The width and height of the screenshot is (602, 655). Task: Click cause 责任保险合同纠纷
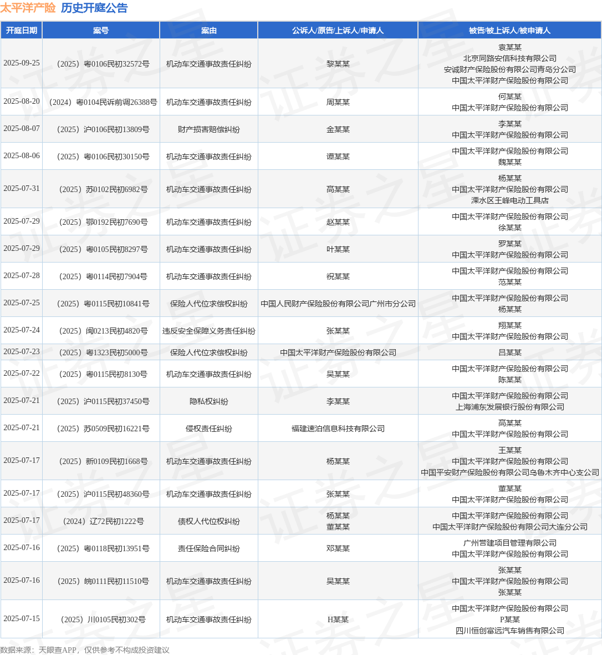[x=208, y=548]
